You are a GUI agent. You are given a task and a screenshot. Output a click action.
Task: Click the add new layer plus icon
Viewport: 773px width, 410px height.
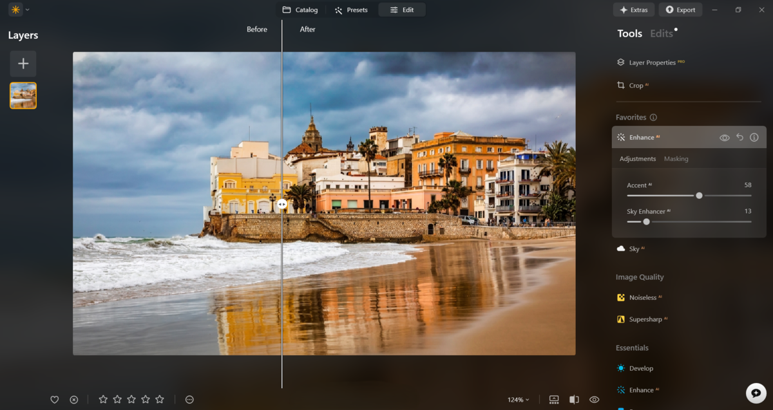tap(23, 63)
